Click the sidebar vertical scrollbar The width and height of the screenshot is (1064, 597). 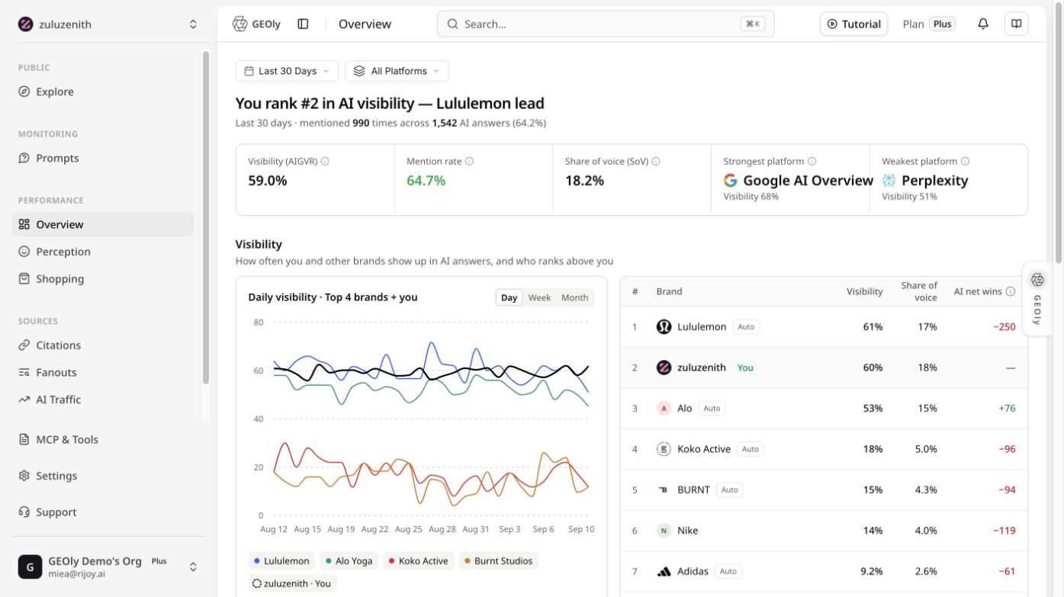click(x=205, y=217)
